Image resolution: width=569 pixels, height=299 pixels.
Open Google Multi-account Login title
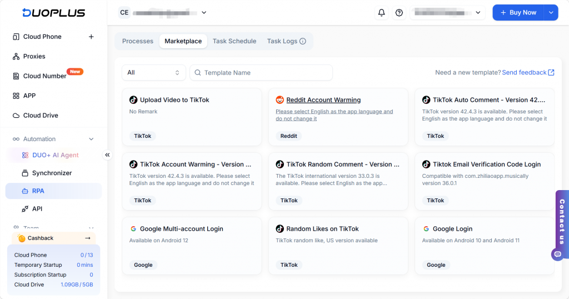182,228
